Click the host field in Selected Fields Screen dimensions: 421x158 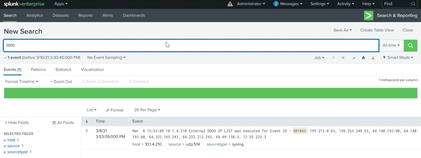[x=11, y=140]
